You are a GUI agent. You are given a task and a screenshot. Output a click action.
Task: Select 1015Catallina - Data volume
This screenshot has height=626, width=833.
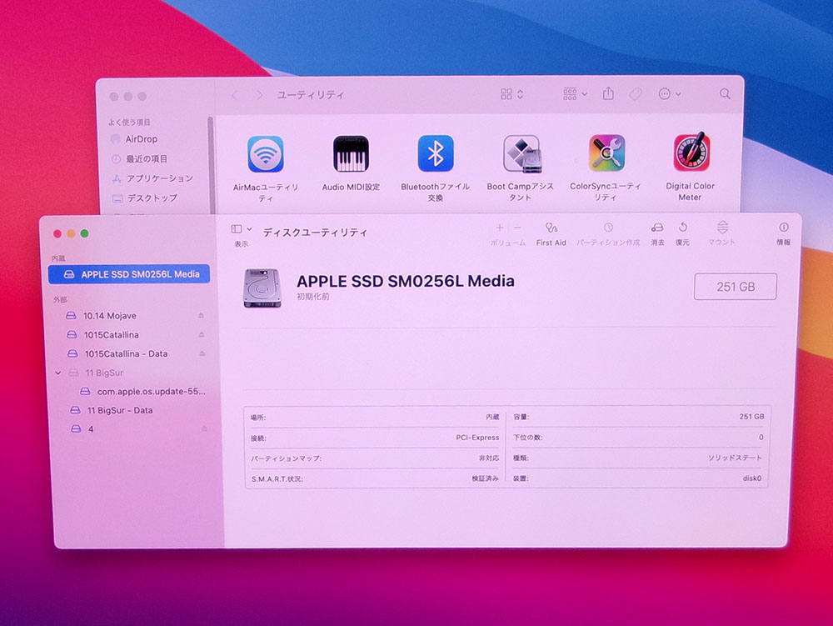pos(126,354)
